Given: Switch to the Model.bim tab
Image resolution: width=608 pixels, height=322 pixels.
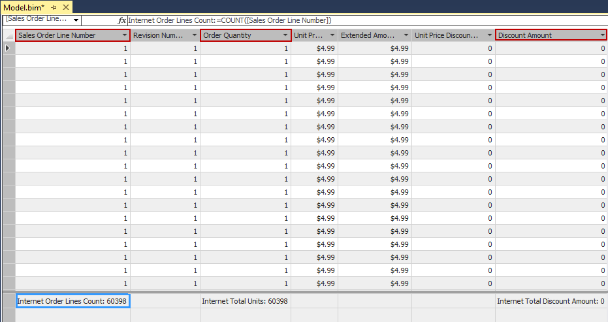Looking at the screenshot, I should 24,7.
